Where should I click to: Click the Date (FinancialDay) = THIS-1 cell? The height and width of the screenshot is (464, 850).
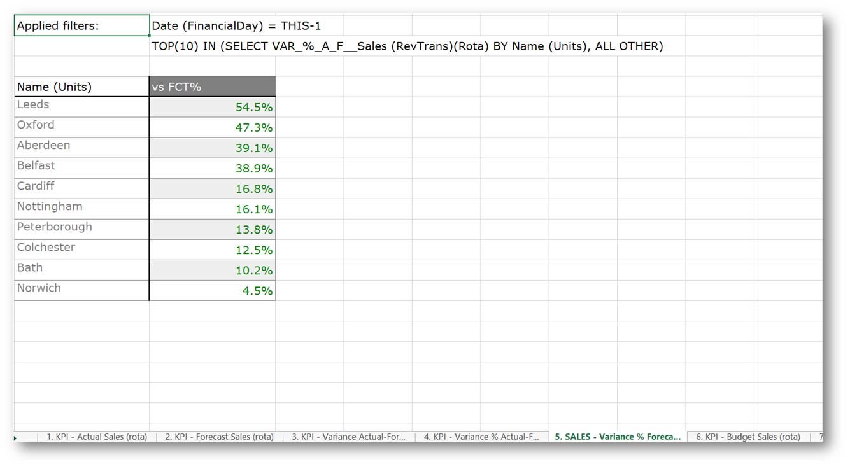coord(236,26)
